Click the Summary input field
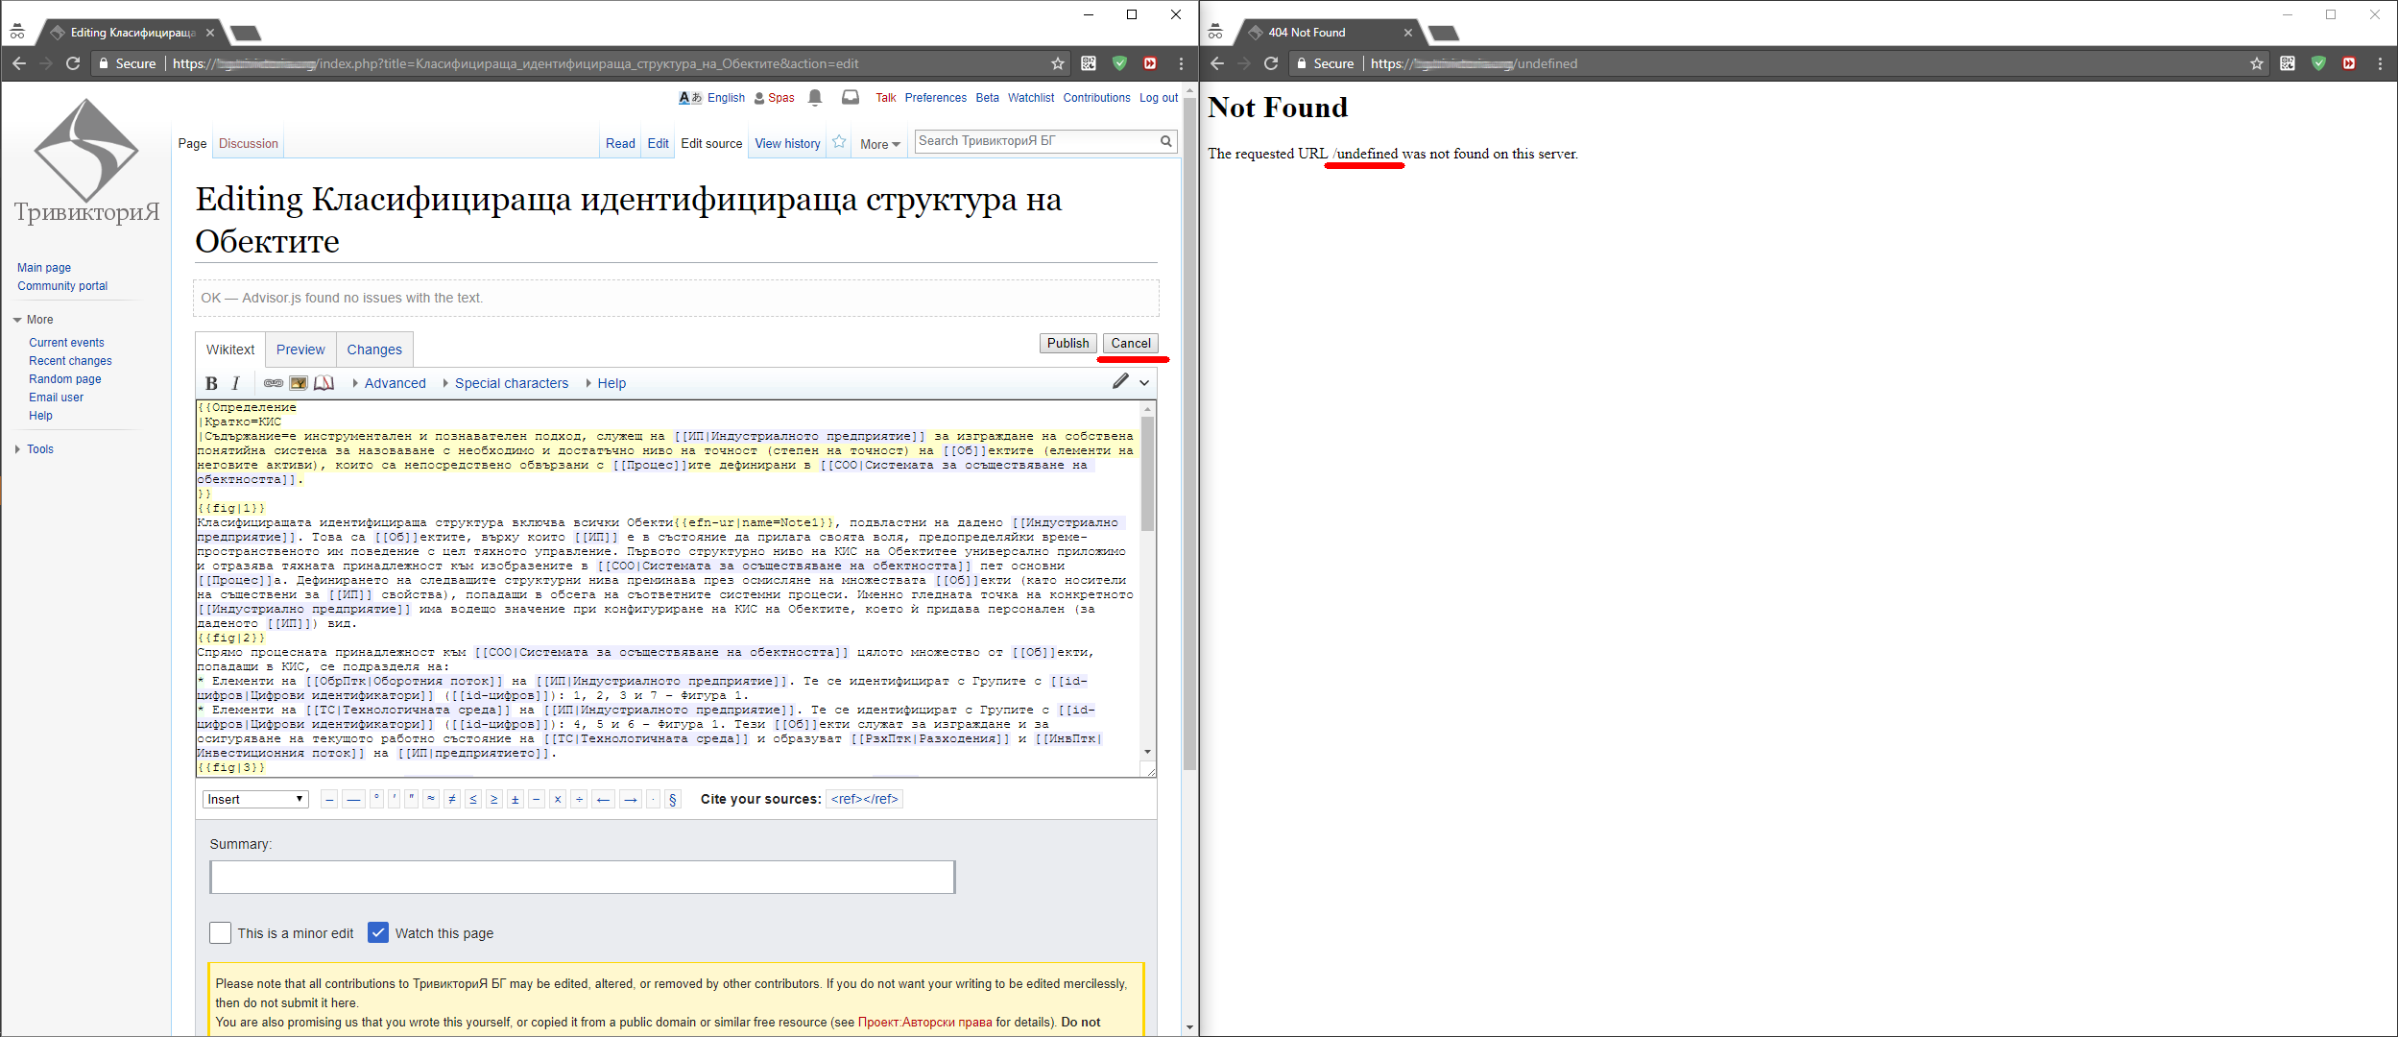Screen dimensions: 2398x1037 [583, 877]
